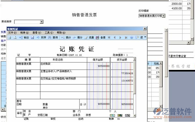This screenshot has width=195, height=122.
Task: Click the 应收账款 account name cell
Action: pos(63,66)
